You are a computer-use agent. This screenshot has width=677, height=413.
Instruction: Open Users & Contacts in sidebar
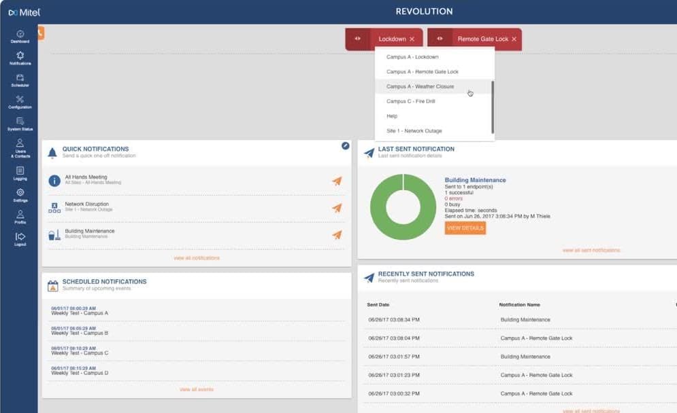tap(20, 148)
